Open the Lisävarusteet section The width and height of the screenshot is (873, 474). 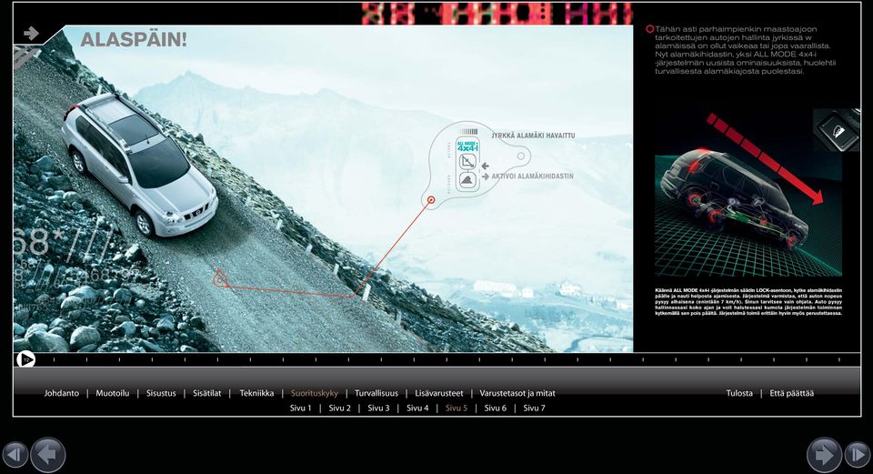[x=438, y=393]
